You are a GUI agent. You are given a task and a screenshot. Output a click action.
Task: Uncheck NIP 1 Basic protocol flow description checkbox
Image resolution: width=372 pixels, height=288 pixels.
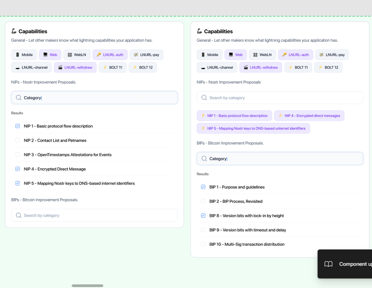[18, 126]
